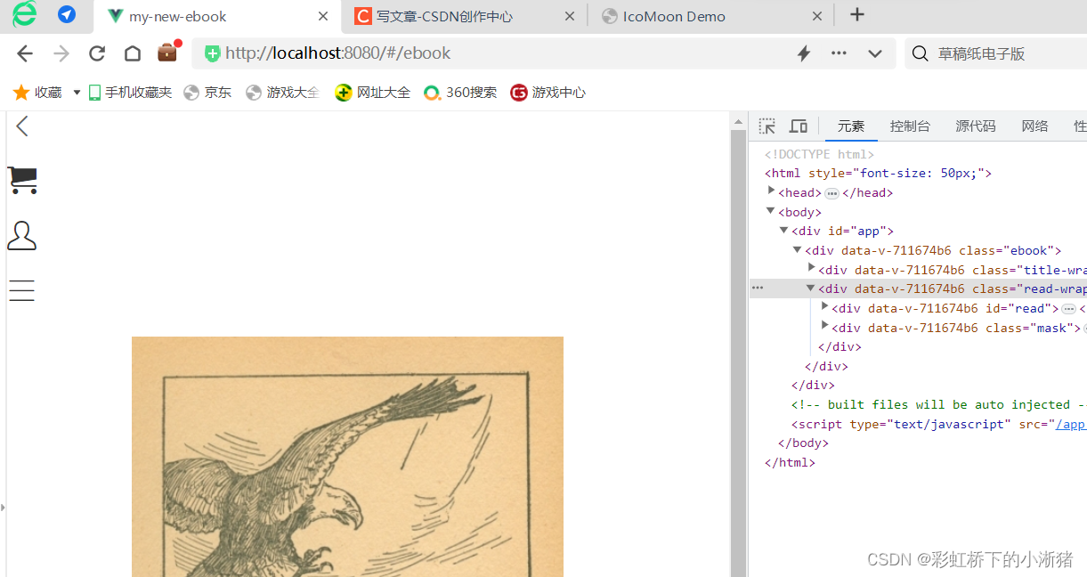Expand the title-wrapper div node
1087x577 pixels.
(x=812, y=267)
